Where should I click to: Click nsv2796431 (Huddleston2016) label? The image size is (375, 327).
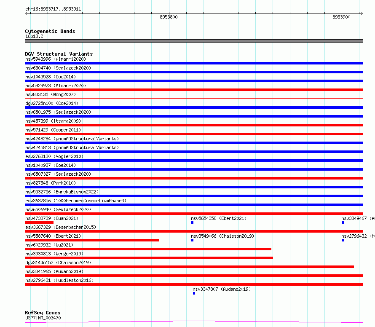coord(59,280)
